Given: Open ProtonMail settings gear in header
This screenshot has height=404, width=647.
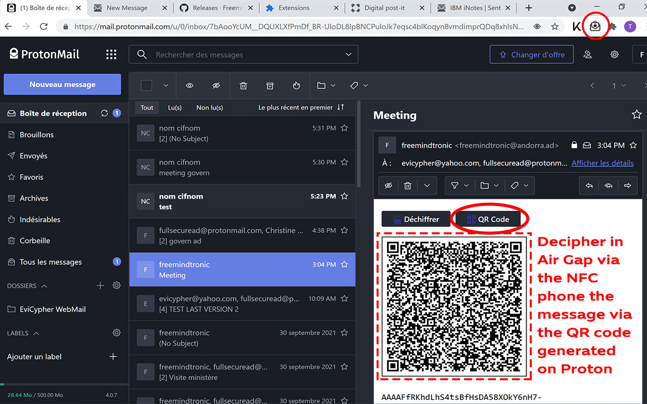Looking at the screenshot, I should pyautogui.click(x=614, y=55).
